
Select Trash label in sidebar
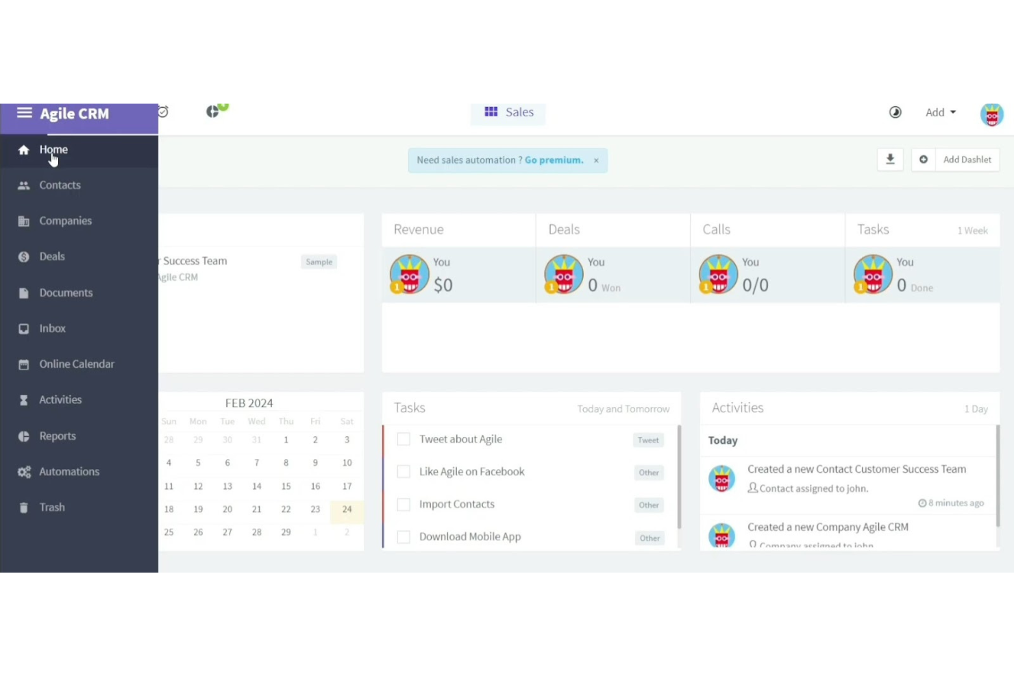52,507
